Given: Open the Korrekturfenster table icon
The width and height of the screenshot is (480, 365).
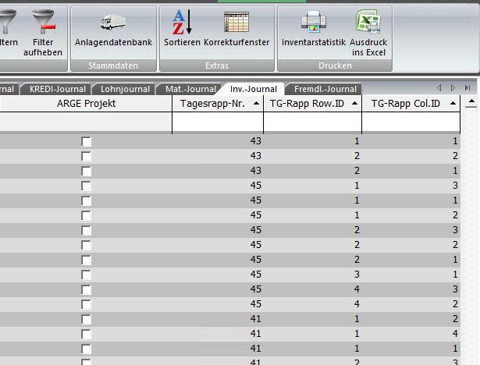Looking at the screenshot, I should click(x=236, y=22).
